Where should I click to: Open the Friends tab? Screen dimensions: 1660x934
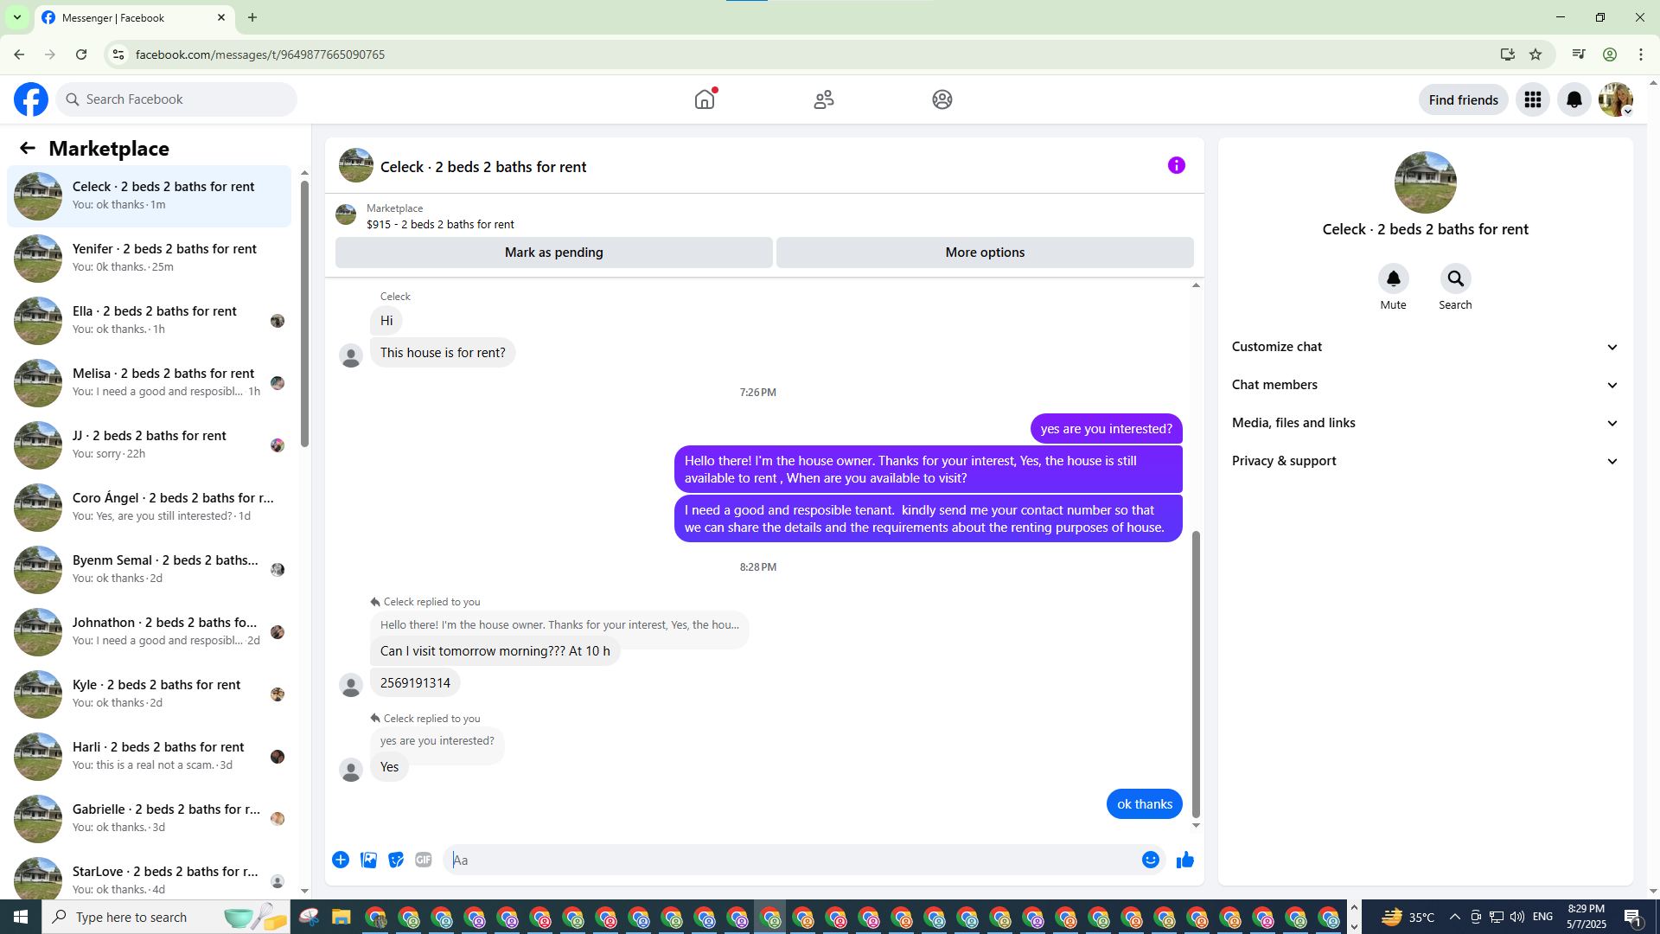point(823,99)
